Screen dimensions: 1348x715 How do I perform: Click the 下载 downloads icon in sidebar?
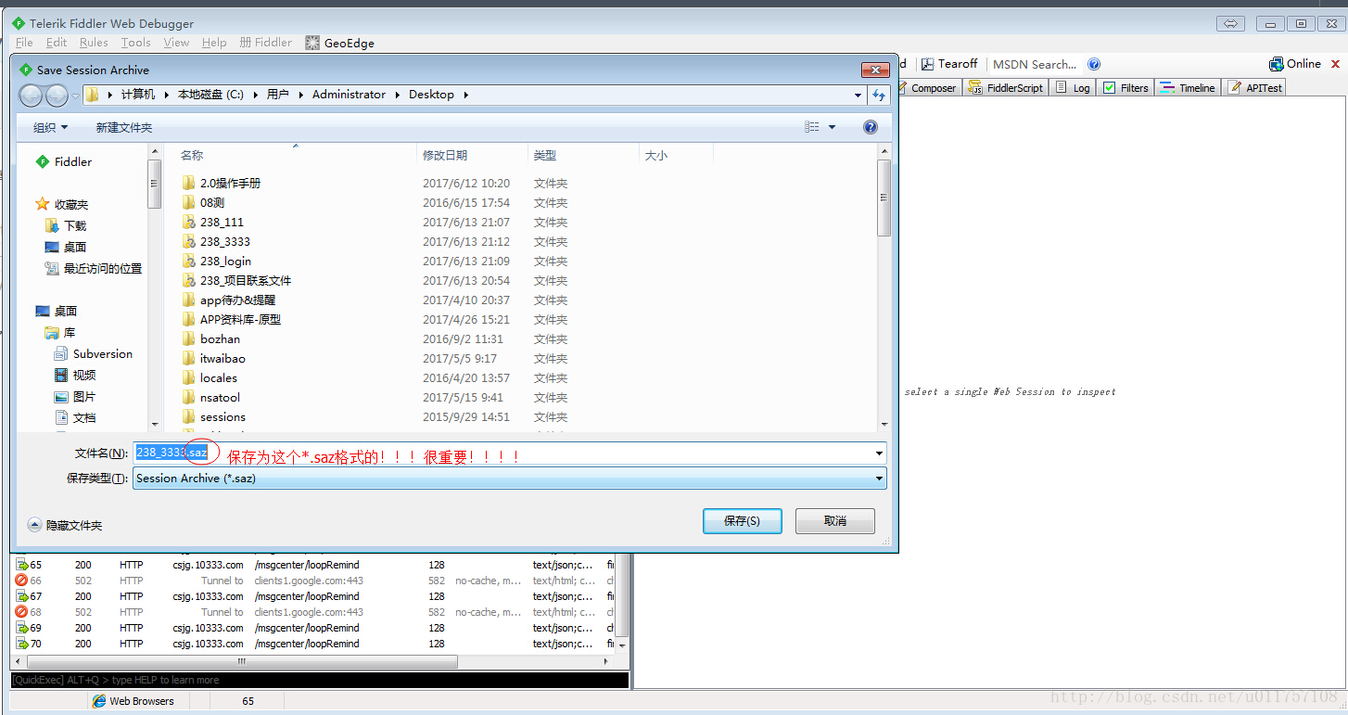click(x=53, y=225)
